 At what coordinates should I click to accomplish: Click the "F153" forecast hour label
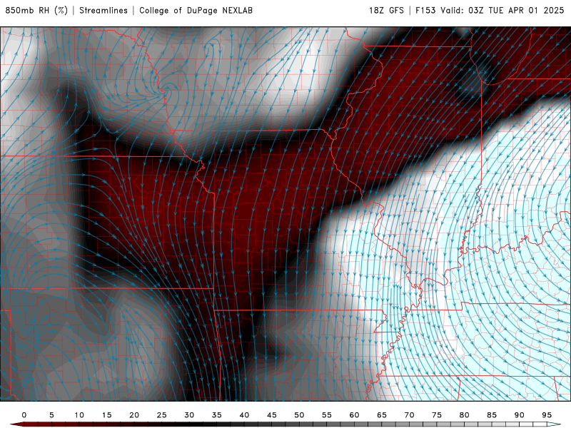pyautogui.click(x=425, y=11)
